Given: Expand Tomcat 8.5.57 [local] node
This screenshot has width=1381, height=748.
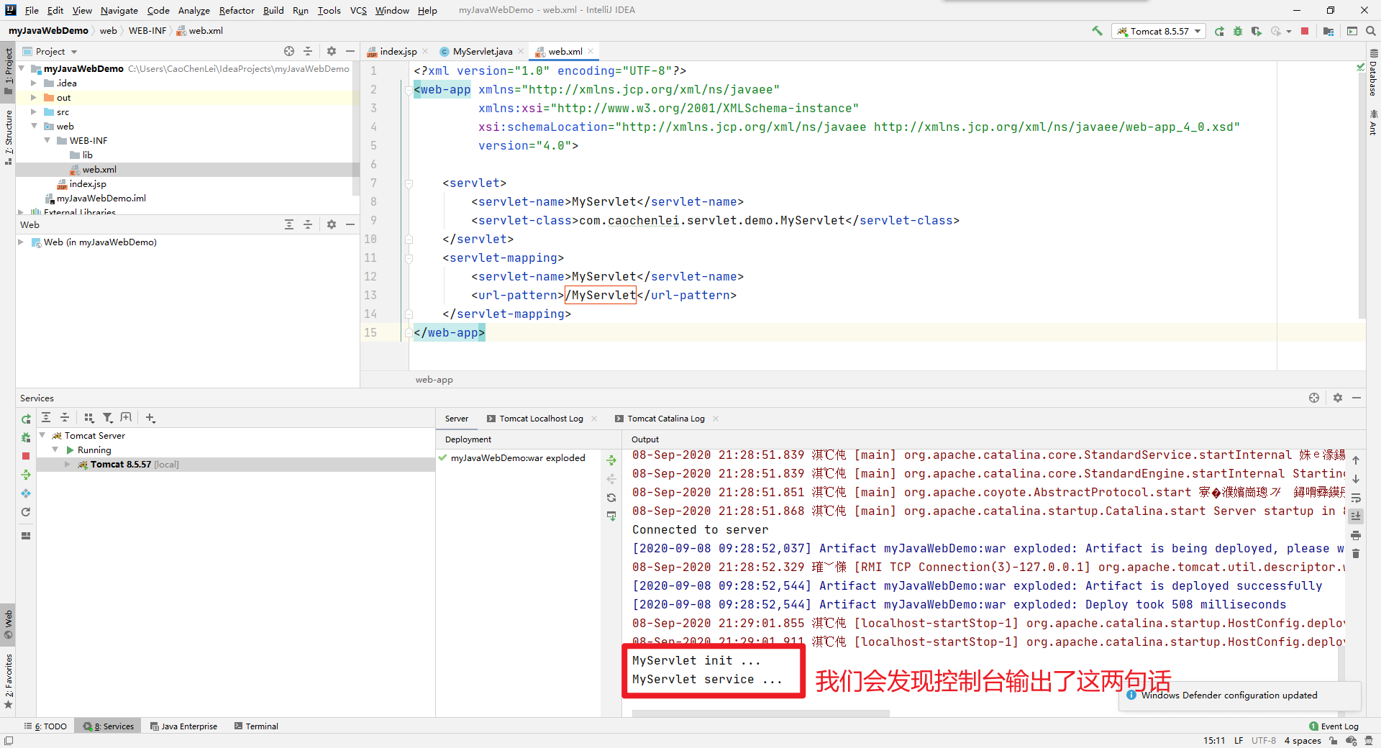Looking at the screenshot, I should [x=68, y=465].
